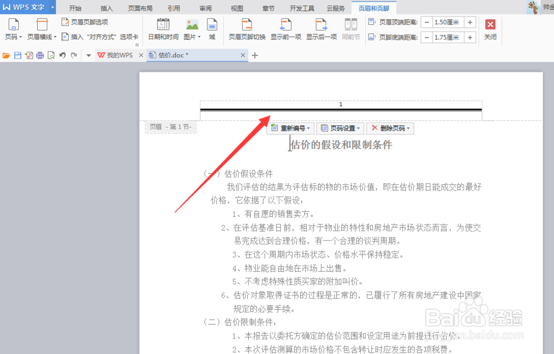Switch to the 章节 tab
The image size is (554, 354).
click(268, 8)
